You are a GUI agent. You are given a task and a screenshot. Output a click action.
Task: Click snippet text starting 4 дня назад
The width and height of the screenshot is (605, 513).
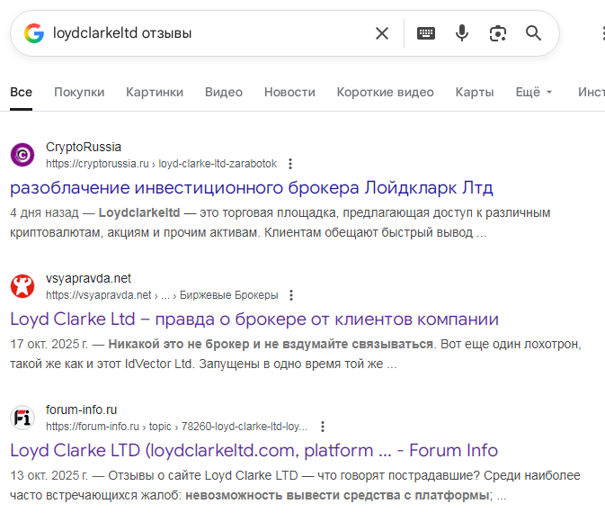coord(280,222)
